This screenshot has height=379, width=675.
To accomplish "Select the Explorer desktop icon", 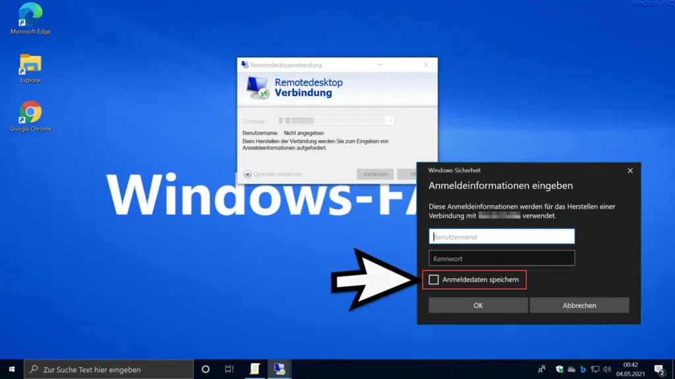I will click(x=30, y=67).
